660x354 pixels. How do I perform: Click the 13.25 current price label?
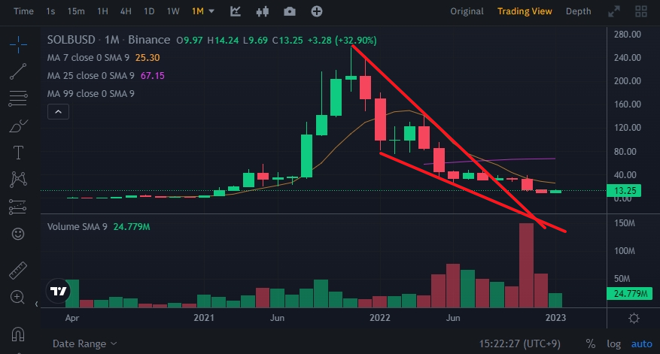tap(624, 190)
